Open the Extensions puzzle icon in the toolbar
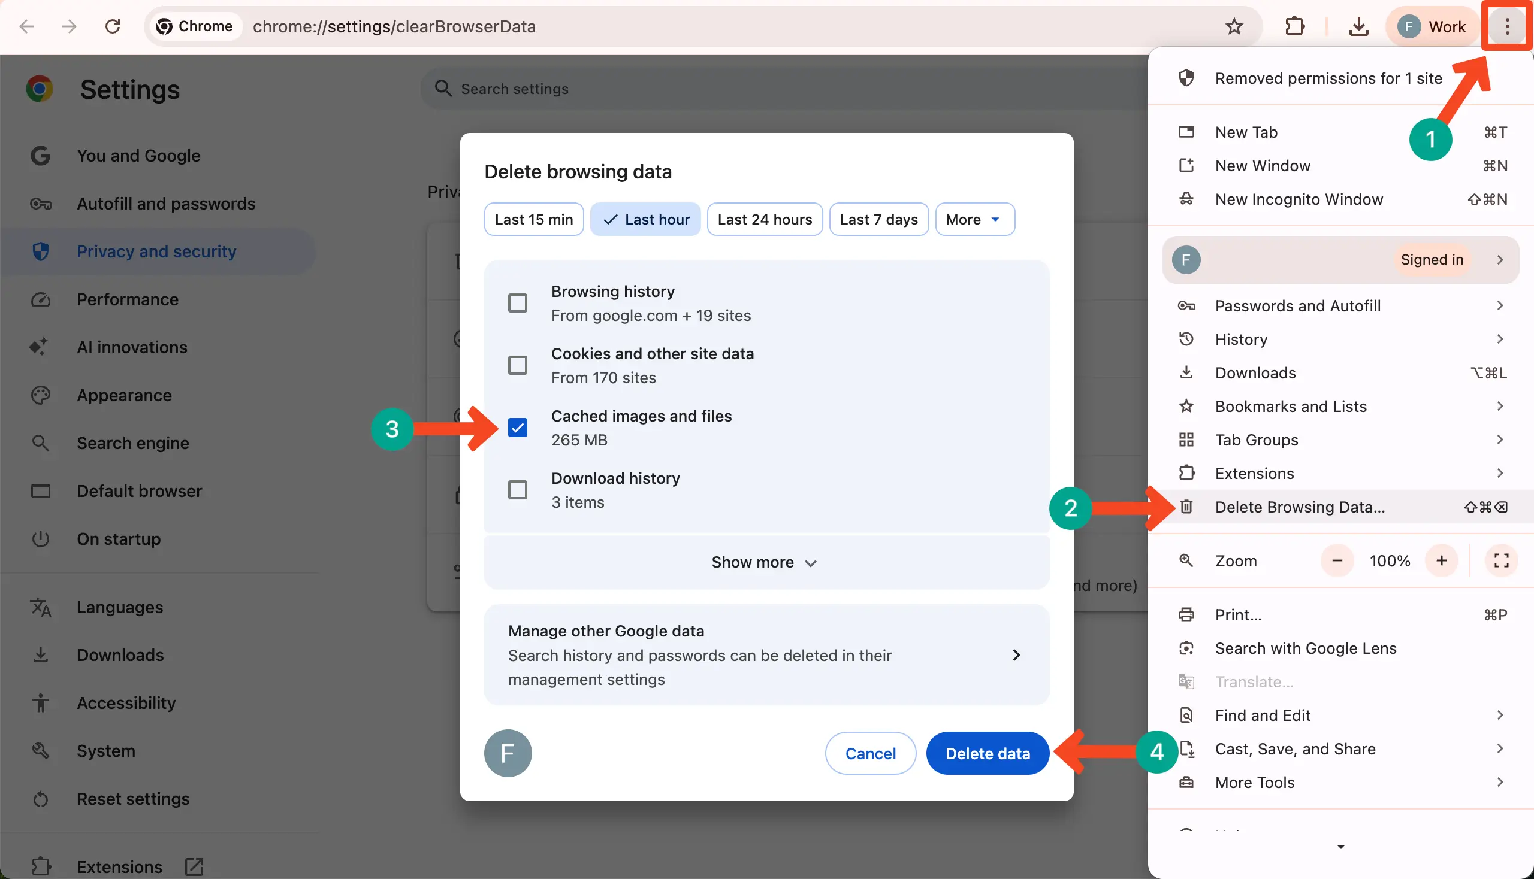 1295,26
